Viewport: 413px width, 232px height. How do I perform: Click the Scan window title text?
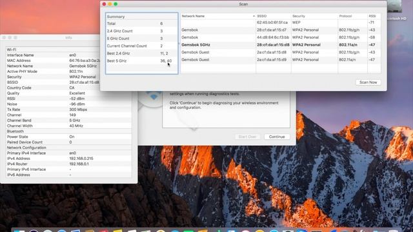243,4
